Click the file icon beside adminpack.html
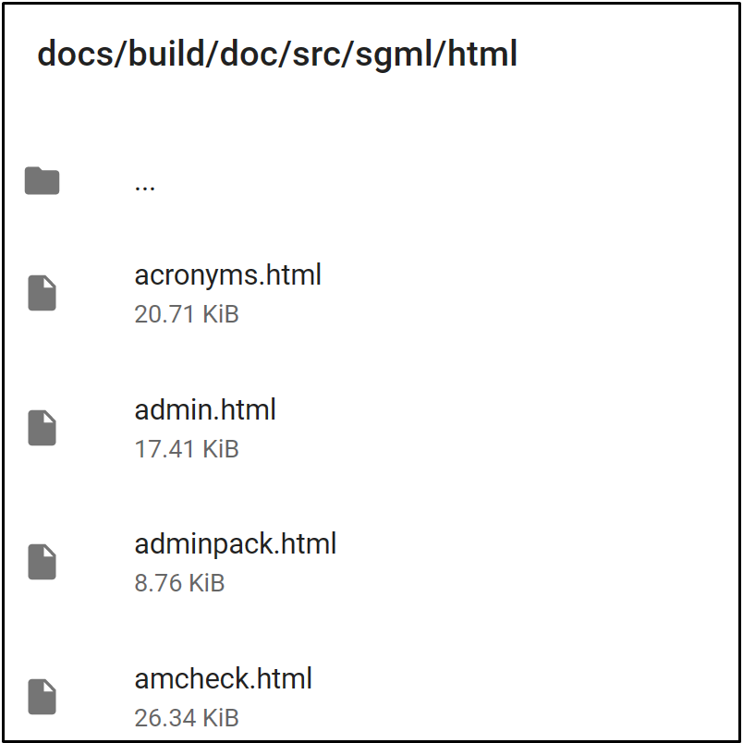This screenshot has height=743, width=743. tap(43, 562)
